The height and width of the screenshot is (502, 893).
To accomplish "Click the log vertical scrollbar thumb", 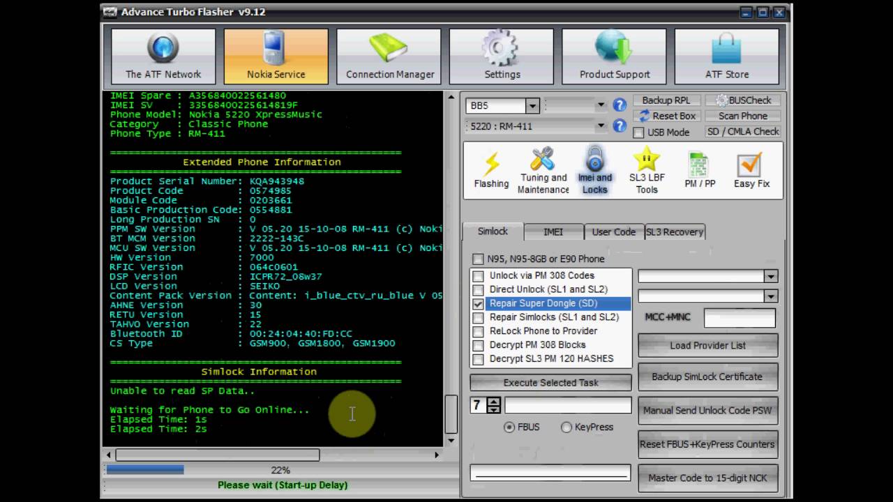I will [451, 413].
